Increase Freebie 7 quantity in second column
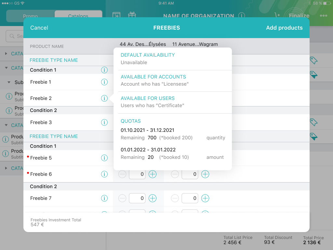 (205, 198)
